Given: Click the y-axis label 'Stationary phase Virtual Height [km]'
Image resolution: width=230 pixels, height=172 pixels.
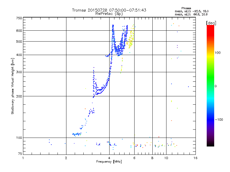Looking at the screenshot, I should tap(12, 86).
